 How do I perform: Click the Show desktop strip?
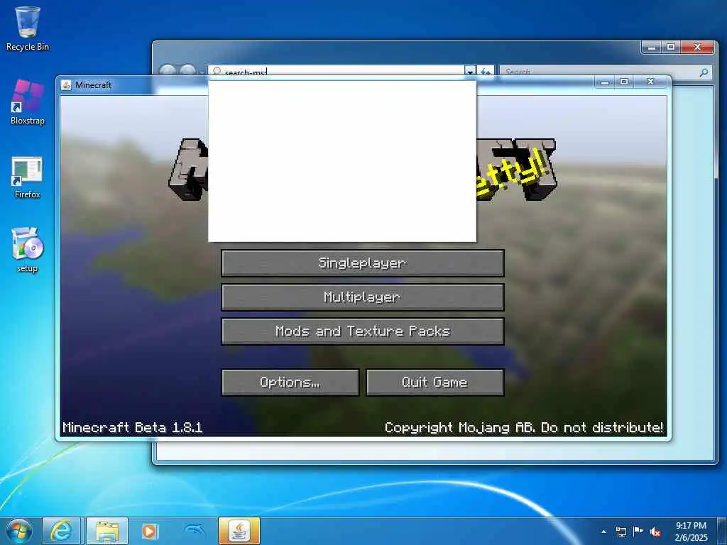click(722, 531)
